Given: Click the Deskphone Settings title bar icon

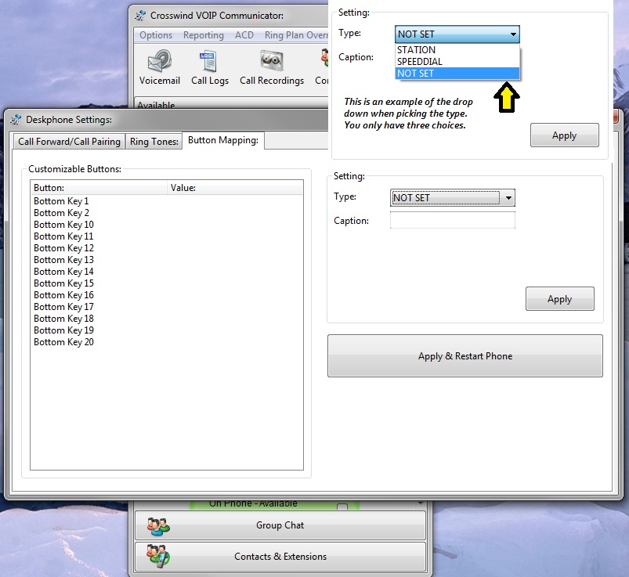Looking at the screenshot, I should tap(16, 120).
